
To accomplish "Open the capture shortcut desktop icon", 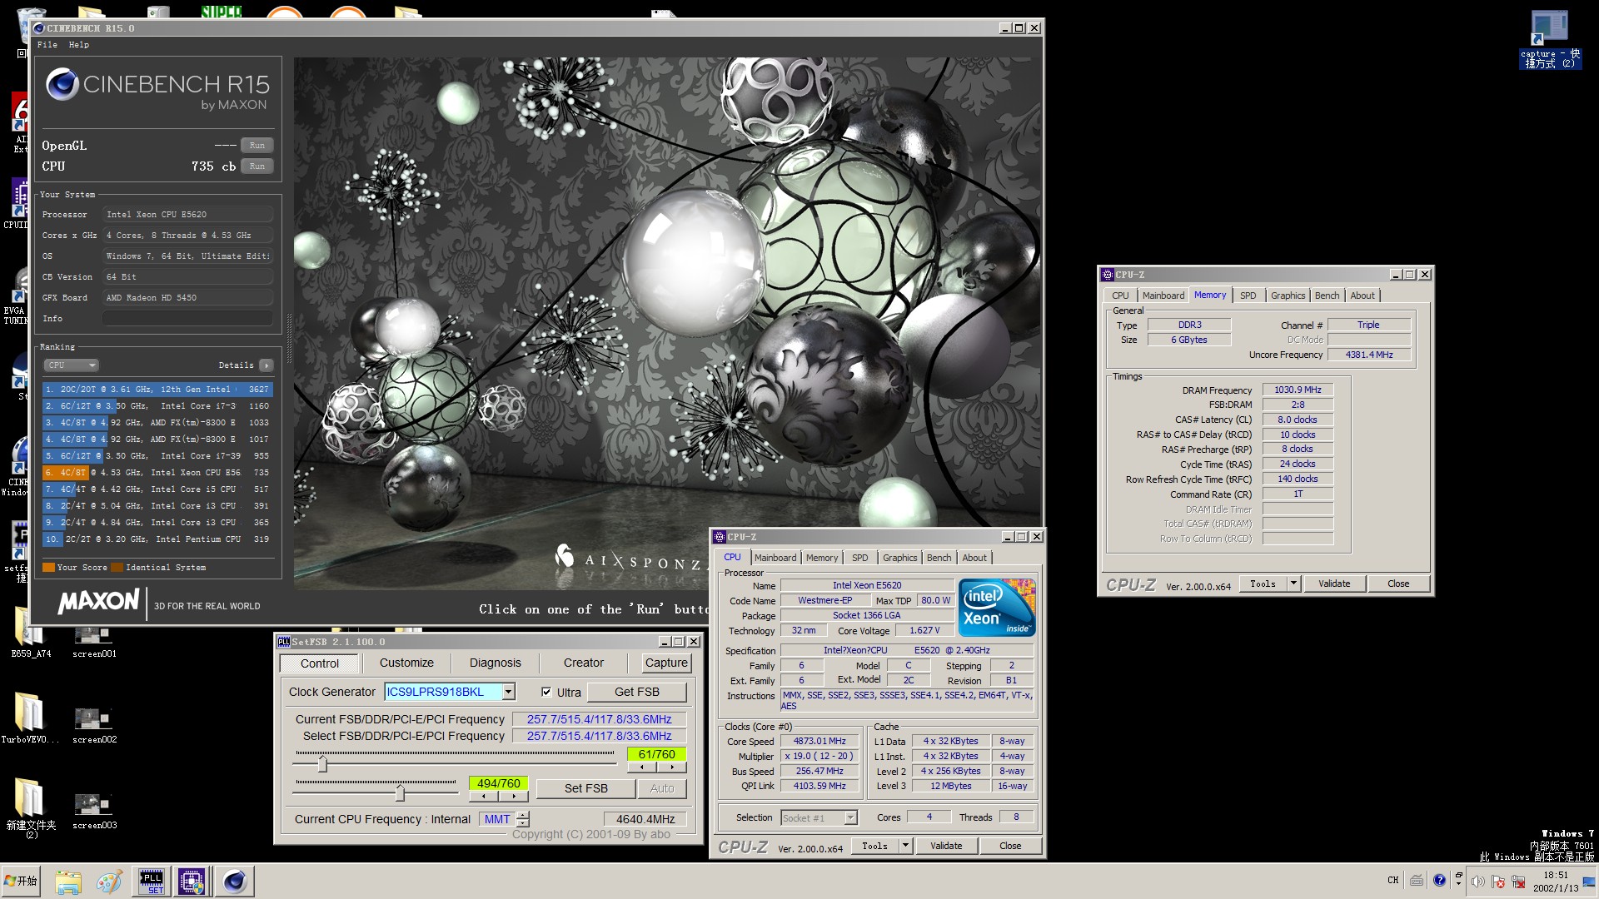I will click(1549, 38).
